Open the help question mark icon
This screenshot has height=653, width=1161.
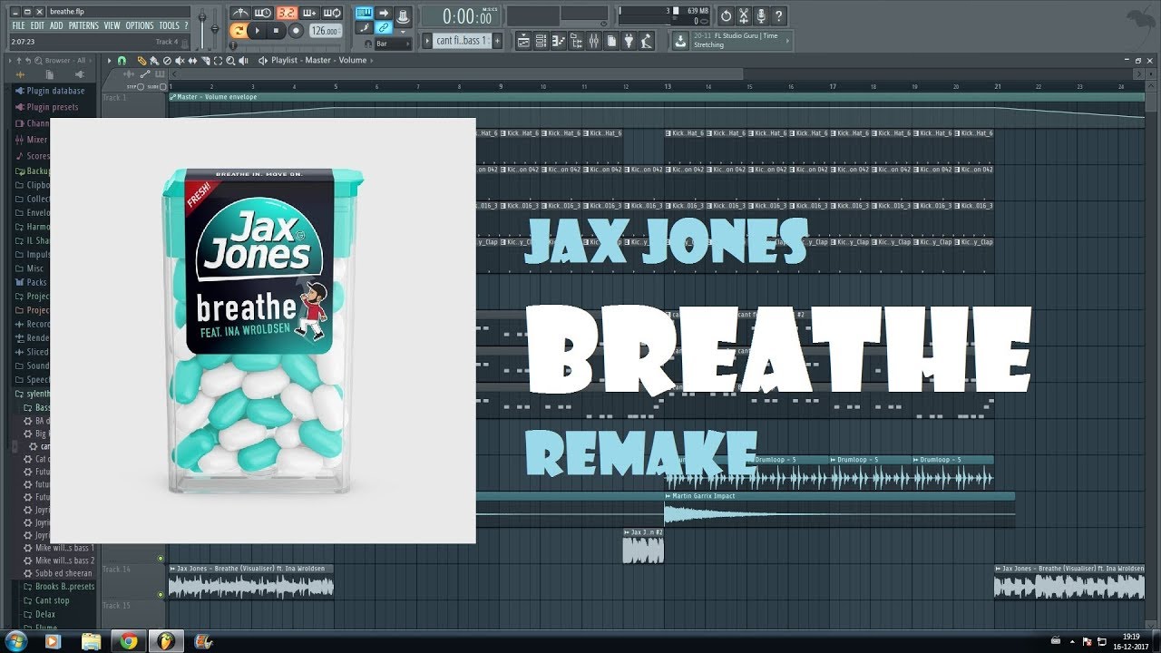coord(778,16)
